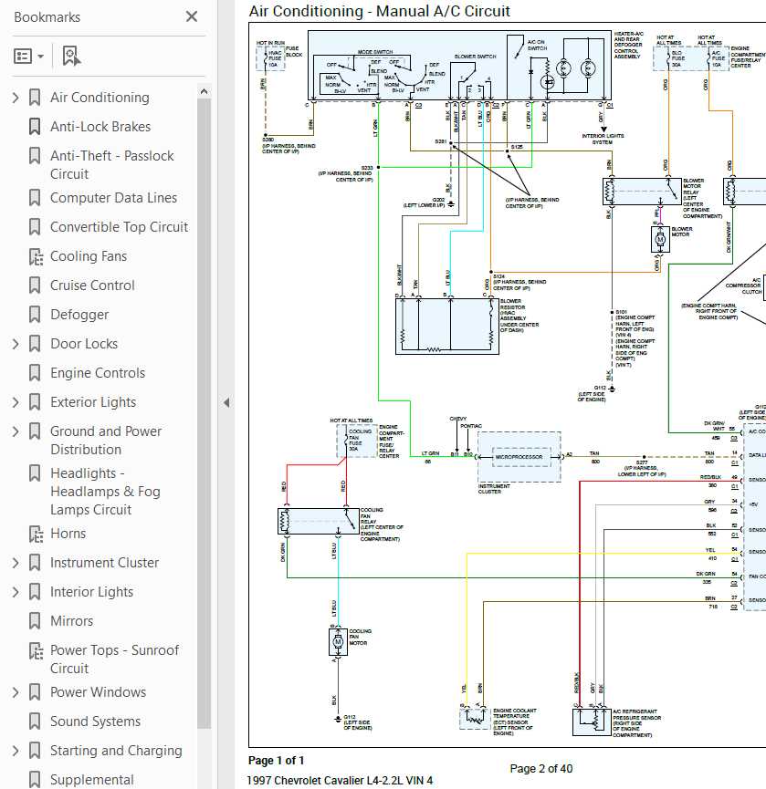
Task: Click bookmark icon beside Cooling Fans
Action: [x=36, y=256]
